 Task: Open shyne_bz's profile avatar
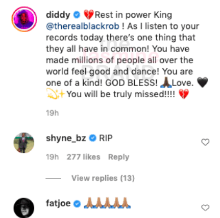24,143
